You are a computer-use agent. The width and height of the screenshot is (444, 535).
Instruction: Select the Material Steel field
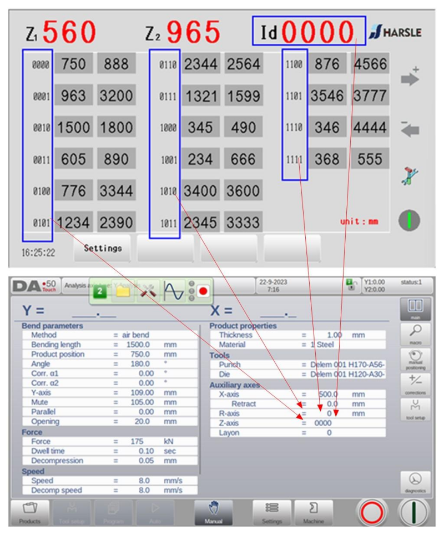[x=344, y=345]
